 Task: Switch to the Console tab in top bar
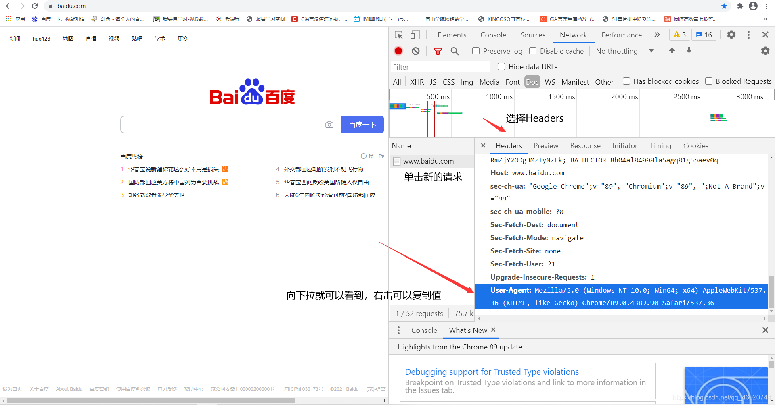[493, 35]
